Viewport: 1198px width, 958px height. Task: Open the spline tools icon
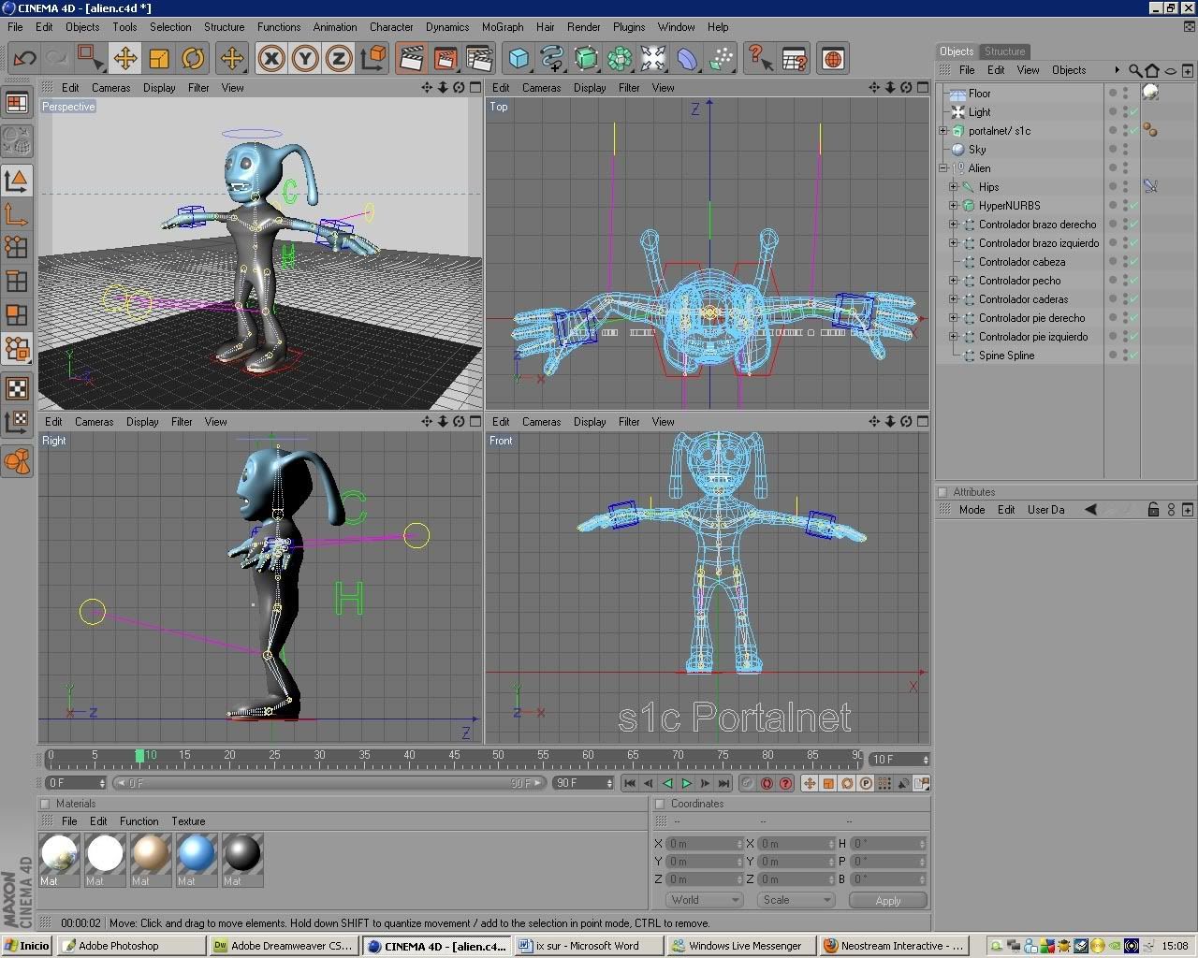[x=552, y=59]
